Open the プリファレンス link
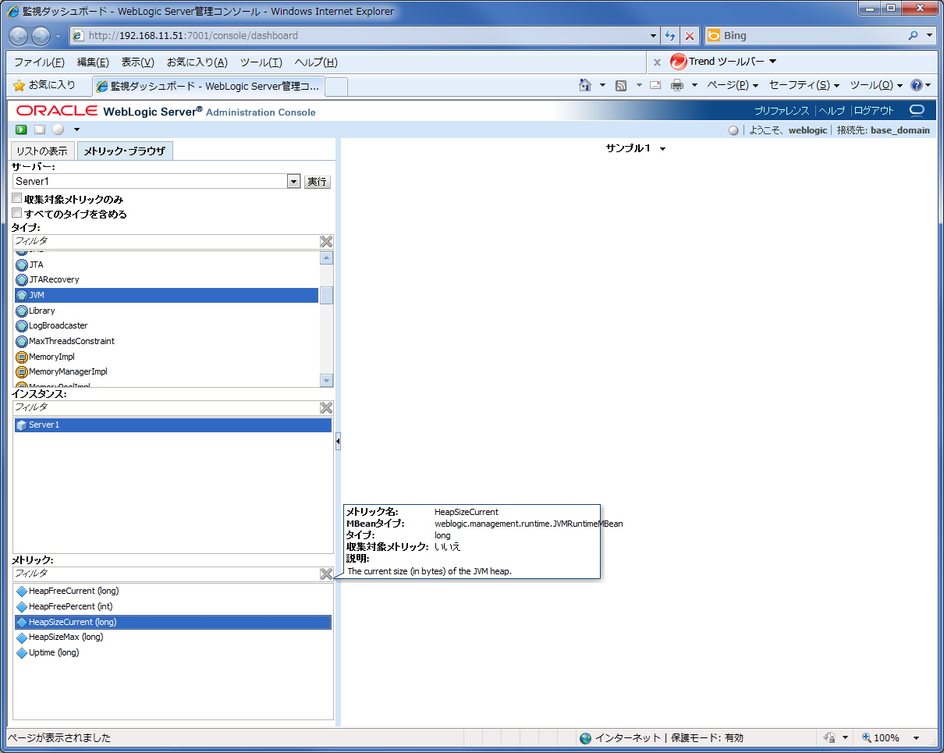This screenshot has width=944, height=753. point(782,111)
